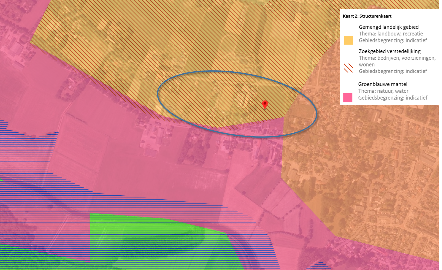
Task: Click the 'Thema: landbouw, recreatie' text
Action: [391, 34]
